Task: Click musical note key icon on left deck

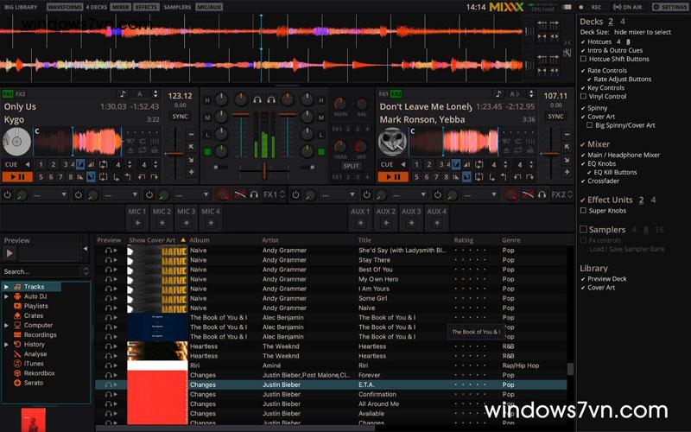Action: click(x=123, y=94)
